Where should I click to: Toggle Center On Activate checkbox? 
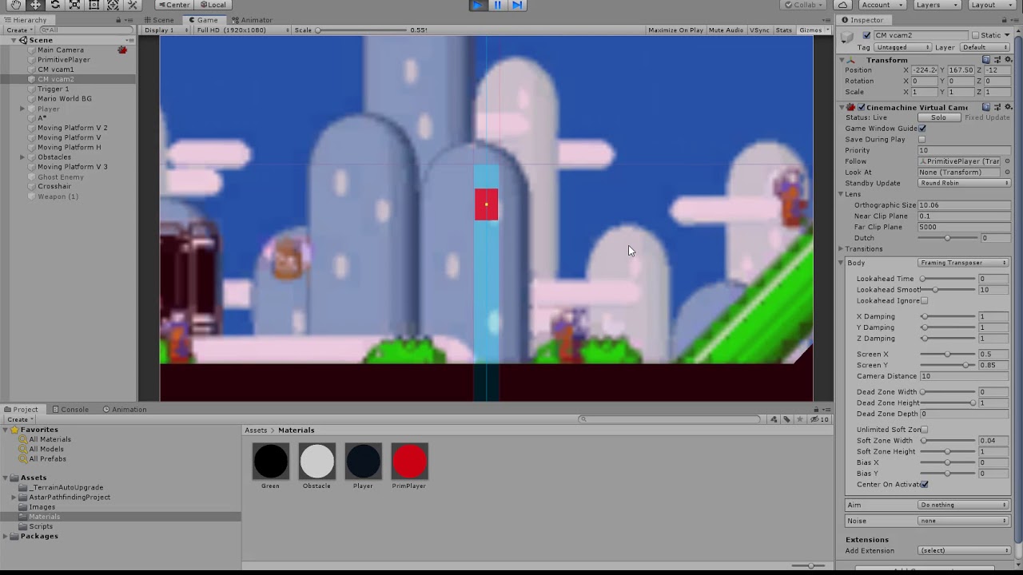point(925,485)
